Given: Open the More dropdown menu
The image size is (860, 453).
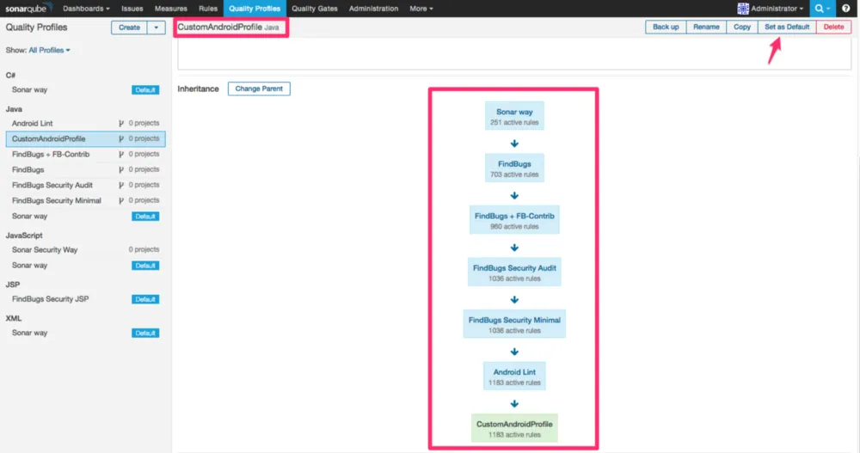Looking at the screenshot, I should point(421,9).
